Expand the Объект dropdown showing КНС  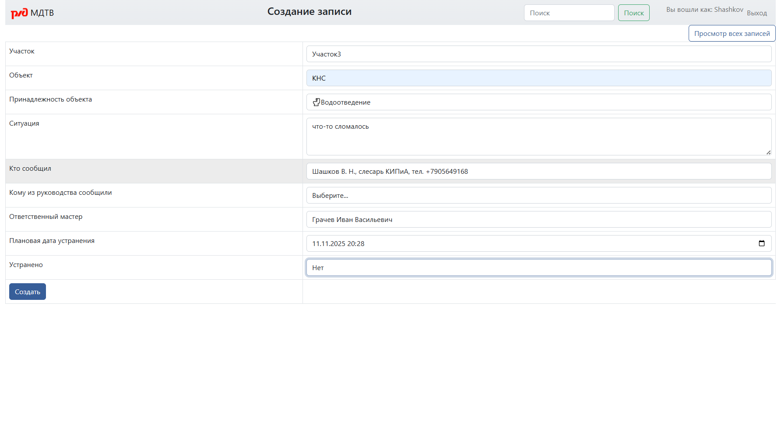tap(538, 78)
